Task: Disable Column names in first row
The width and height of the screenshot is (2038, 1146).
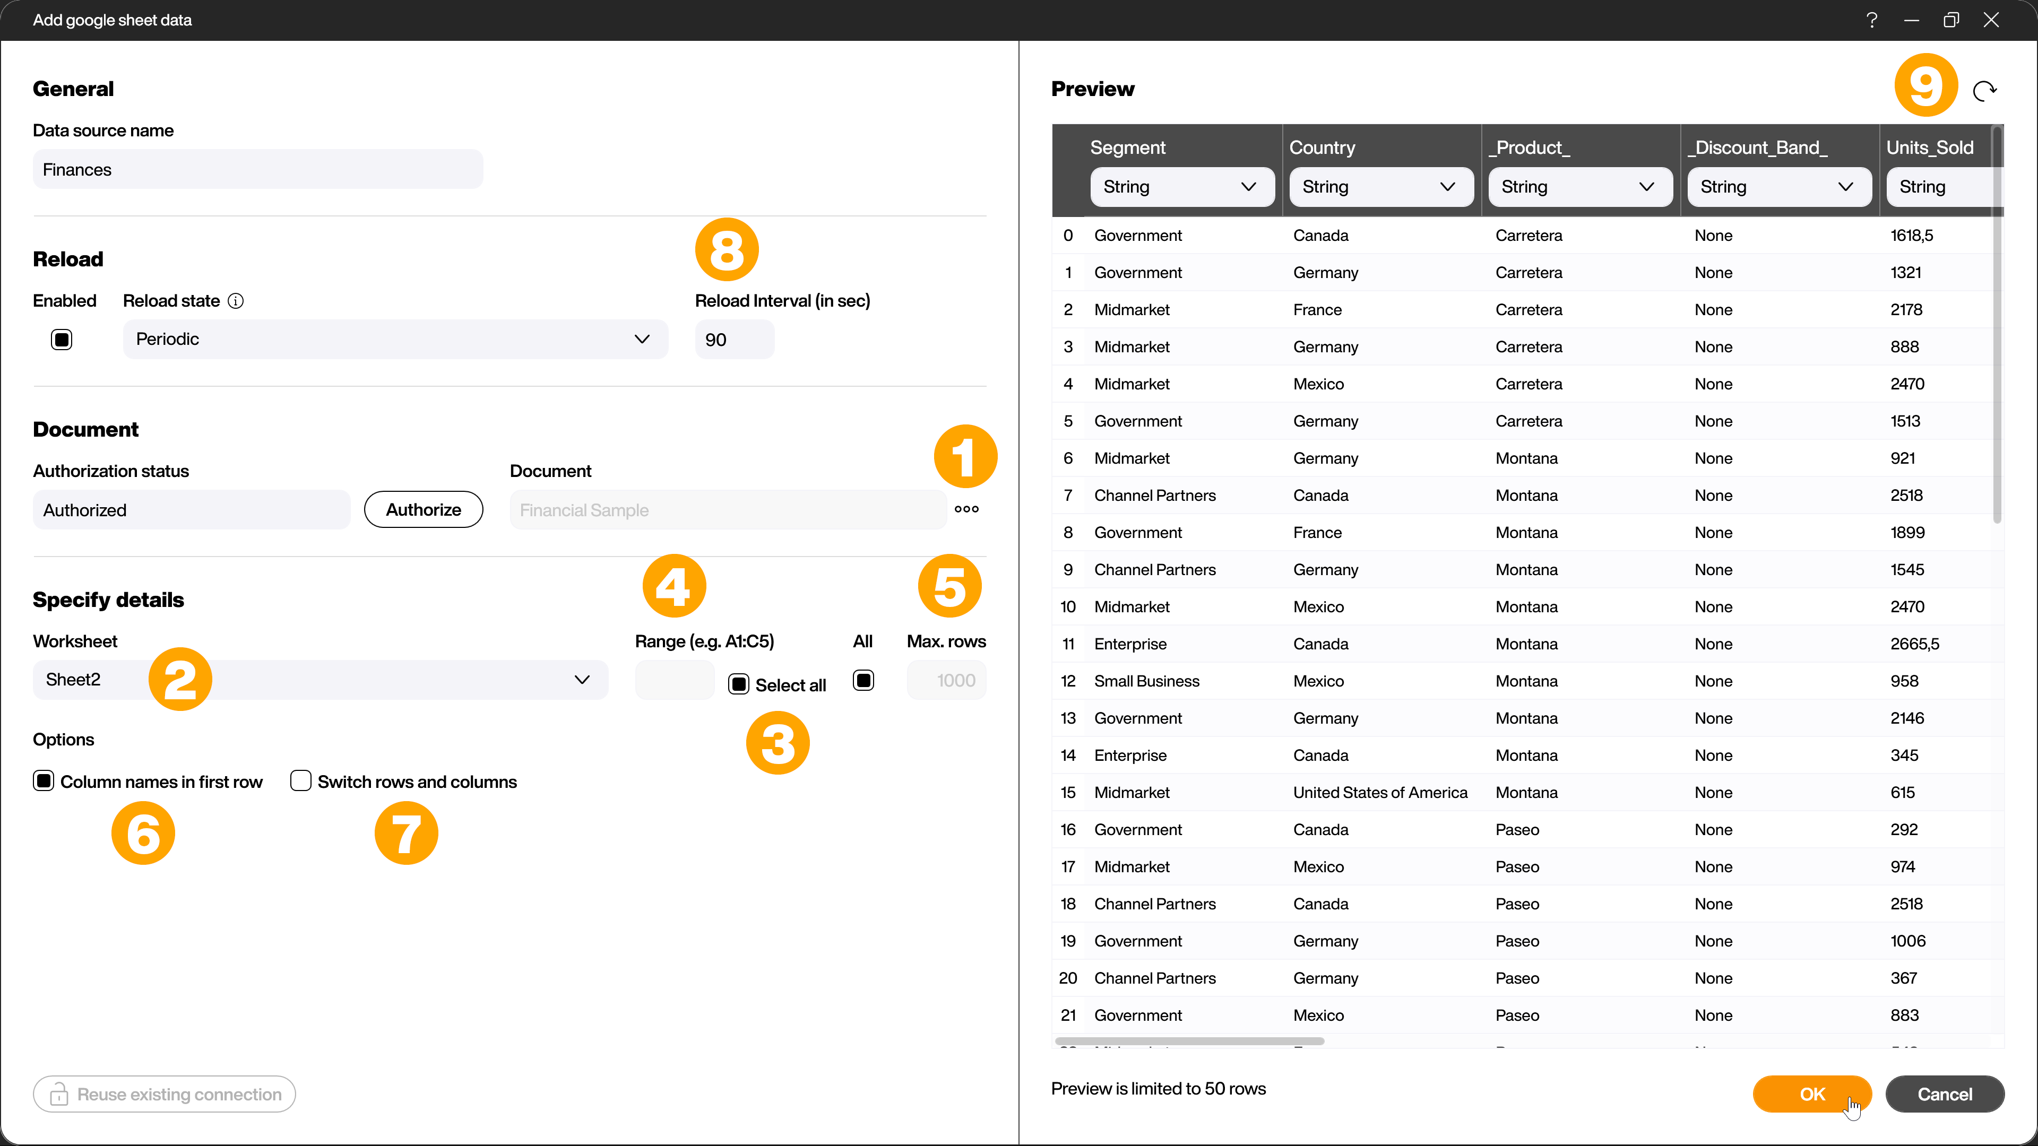Action: 44,782
